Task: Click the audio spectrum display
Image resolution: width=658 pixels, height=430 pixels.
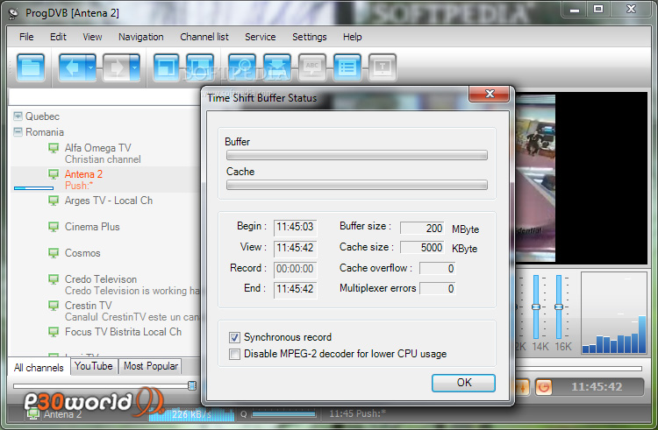Action: pos(613,314)
